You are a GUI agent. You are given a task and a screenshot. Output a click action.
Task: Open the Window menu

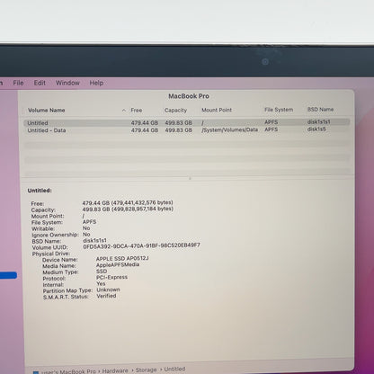coord(67,83)
